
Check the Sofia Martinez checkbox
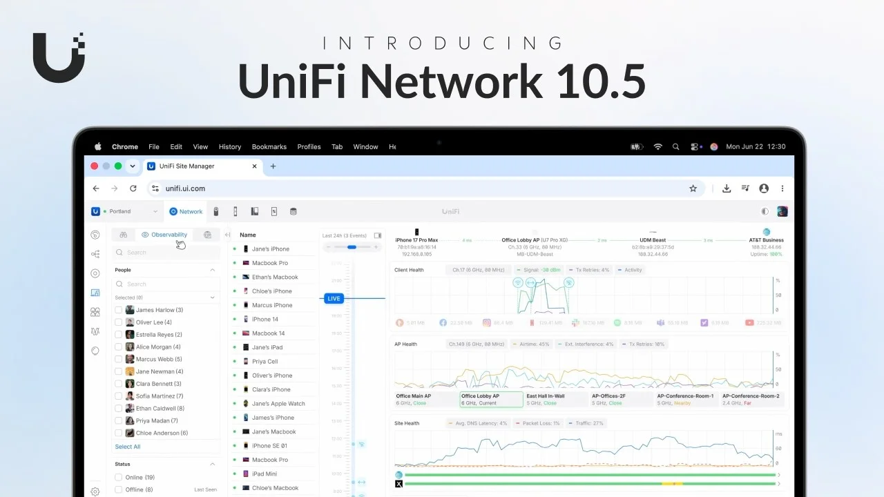coord(119,396)
